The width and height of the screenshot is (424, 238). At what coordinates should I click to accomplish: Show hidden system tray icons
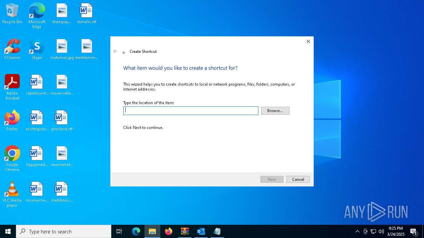coord(357,231)
